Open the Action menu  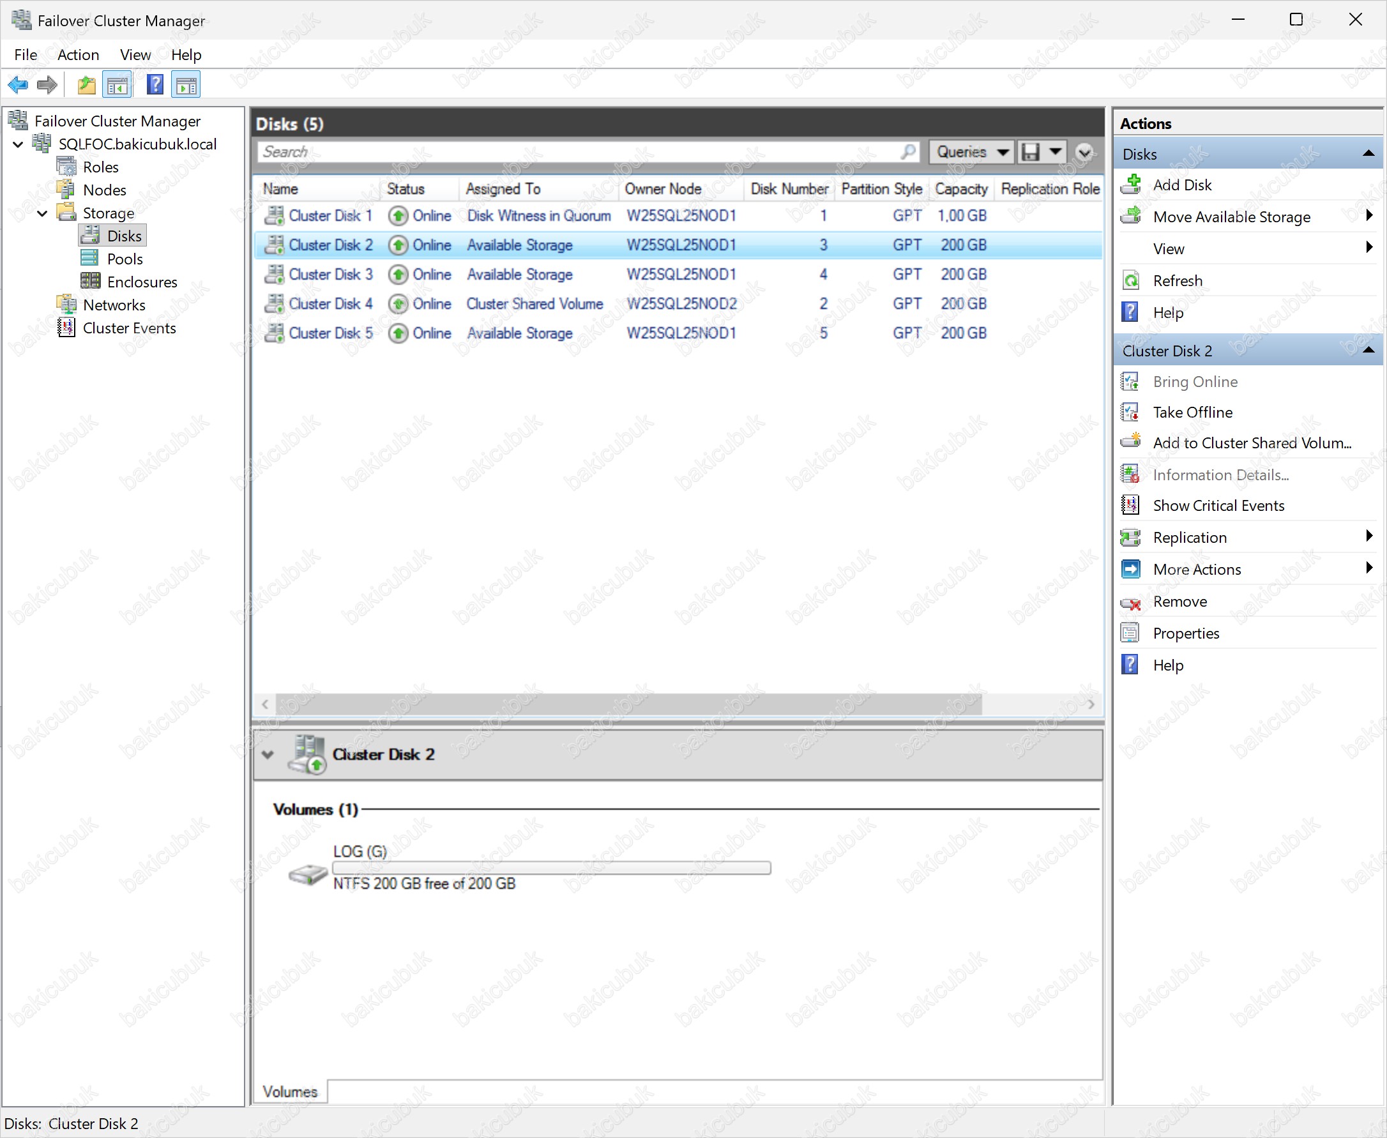pos(78,55)
